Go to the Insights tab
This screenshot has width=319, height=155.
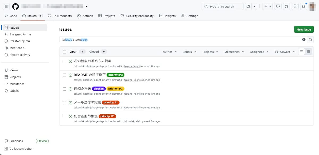pos(167,16)
